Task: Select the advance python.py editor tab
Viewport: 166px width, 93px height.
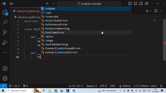Action: (x=26, y=11)
